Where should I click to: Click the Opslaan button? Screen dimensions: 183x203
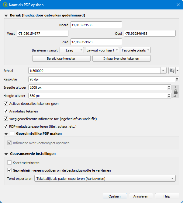[115, 196]
